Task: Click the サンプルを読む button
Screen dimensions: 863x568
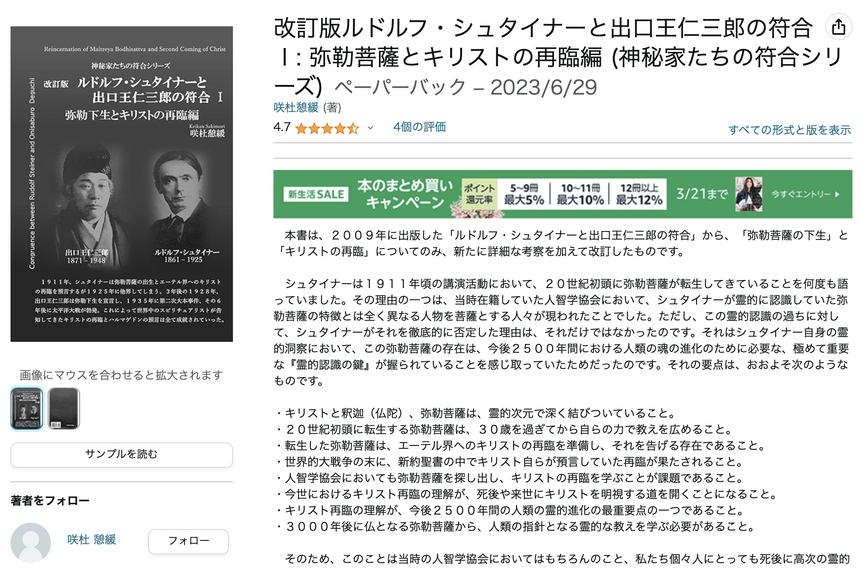Action: pos(121,454)
